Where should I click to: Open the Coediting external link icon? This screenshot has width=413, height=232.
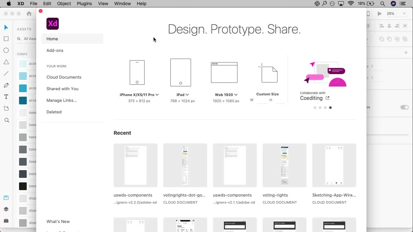327,98
